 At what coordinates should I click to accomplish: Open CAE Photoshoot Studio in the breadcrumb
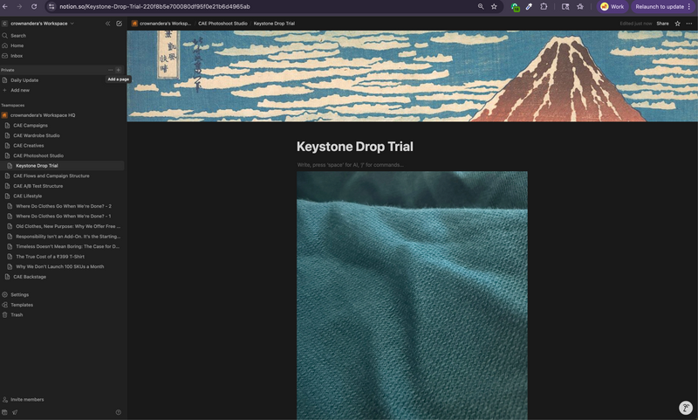pos(222,24)
